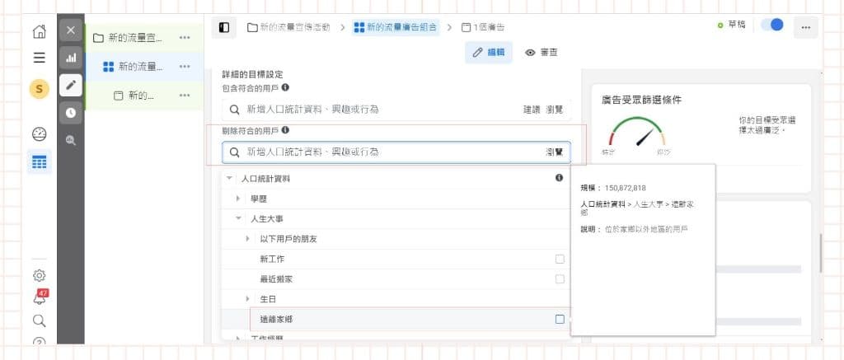Close the editing panel with X
Image resolution: width=844 pixels, height=360 pixels.
pos(71,30)
